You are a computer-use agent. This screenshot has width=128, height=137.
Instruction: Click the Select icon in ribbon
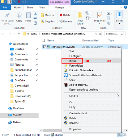click(119, 14)
